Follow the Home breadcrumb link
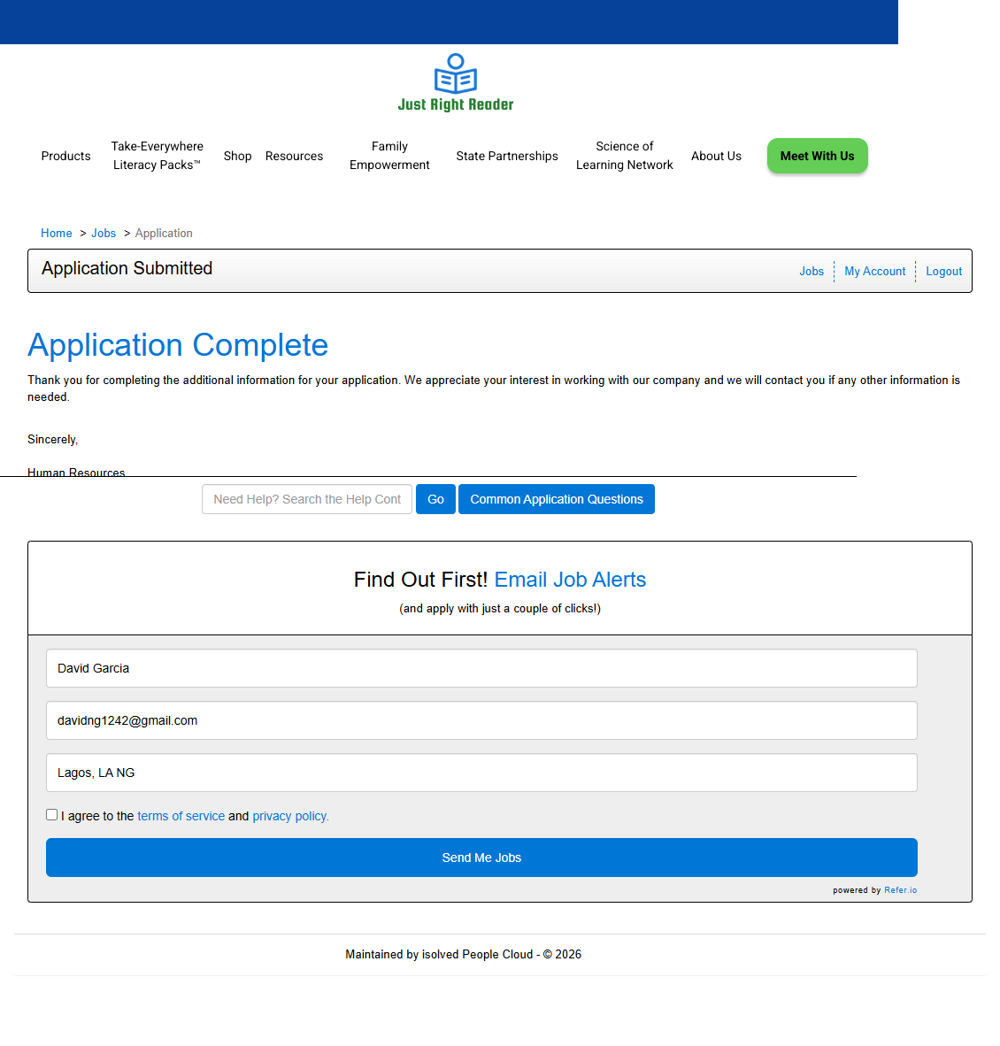Image resolution: width=1000 pixels, height=1046 pixels. click(x=57, y=234)
